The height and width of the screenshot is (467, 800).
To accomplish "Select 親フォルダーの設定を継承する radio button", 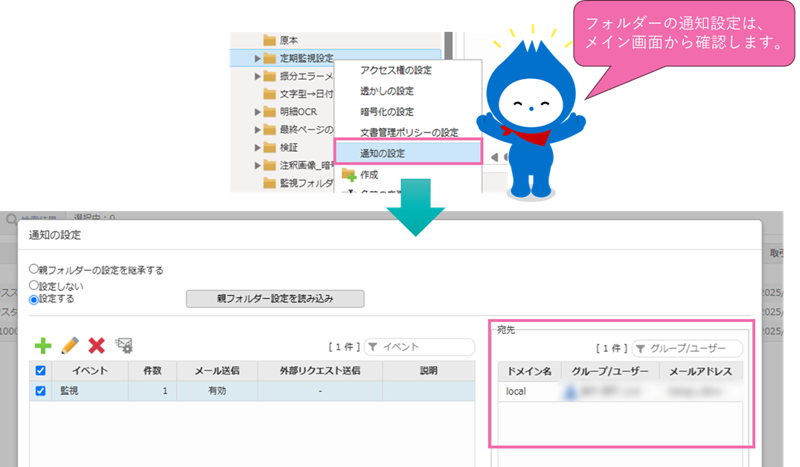I will click(x=33, y=269).
